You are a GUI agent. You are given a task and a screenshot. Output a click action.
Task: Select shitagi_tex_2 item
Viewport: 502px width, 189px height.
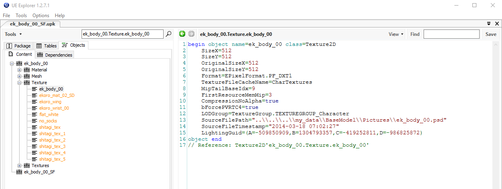pos(52,140)
